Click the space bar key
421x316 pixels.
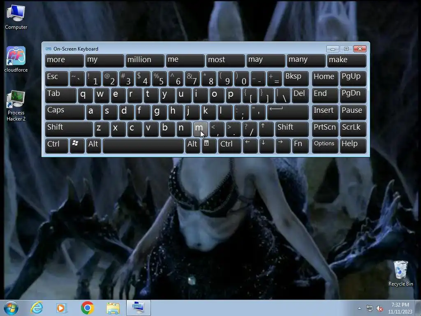[x=143, y=146]
